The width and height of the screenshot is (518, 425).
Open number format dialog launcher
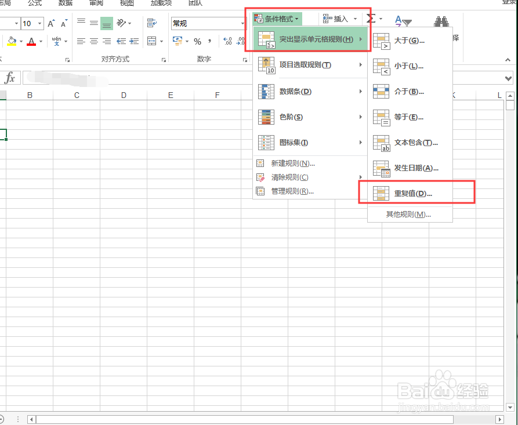245,60
